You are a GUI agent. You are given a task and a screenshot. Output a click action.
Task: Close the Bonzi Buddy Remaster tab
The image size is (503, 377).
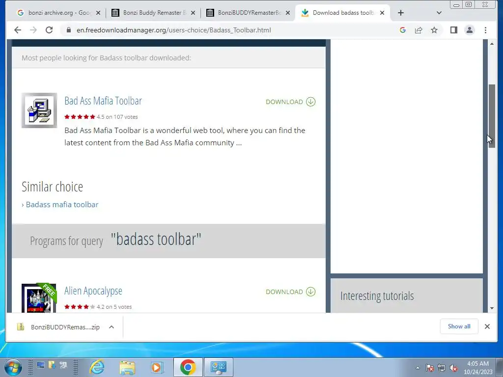pos(193,13)
